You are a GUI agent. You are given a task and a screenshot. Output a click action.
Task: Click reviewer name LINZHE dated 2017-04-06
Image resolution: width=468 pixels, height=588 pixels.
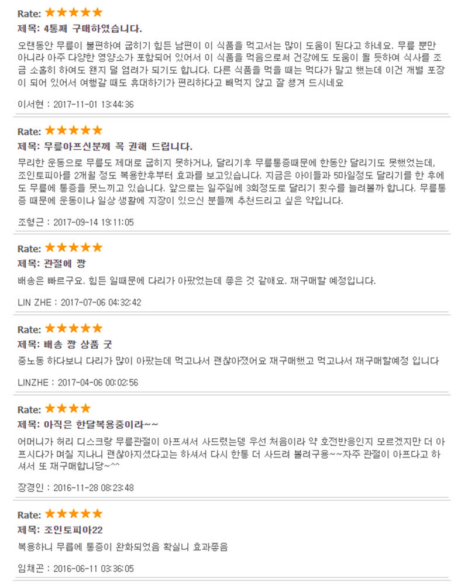point(33,383)
